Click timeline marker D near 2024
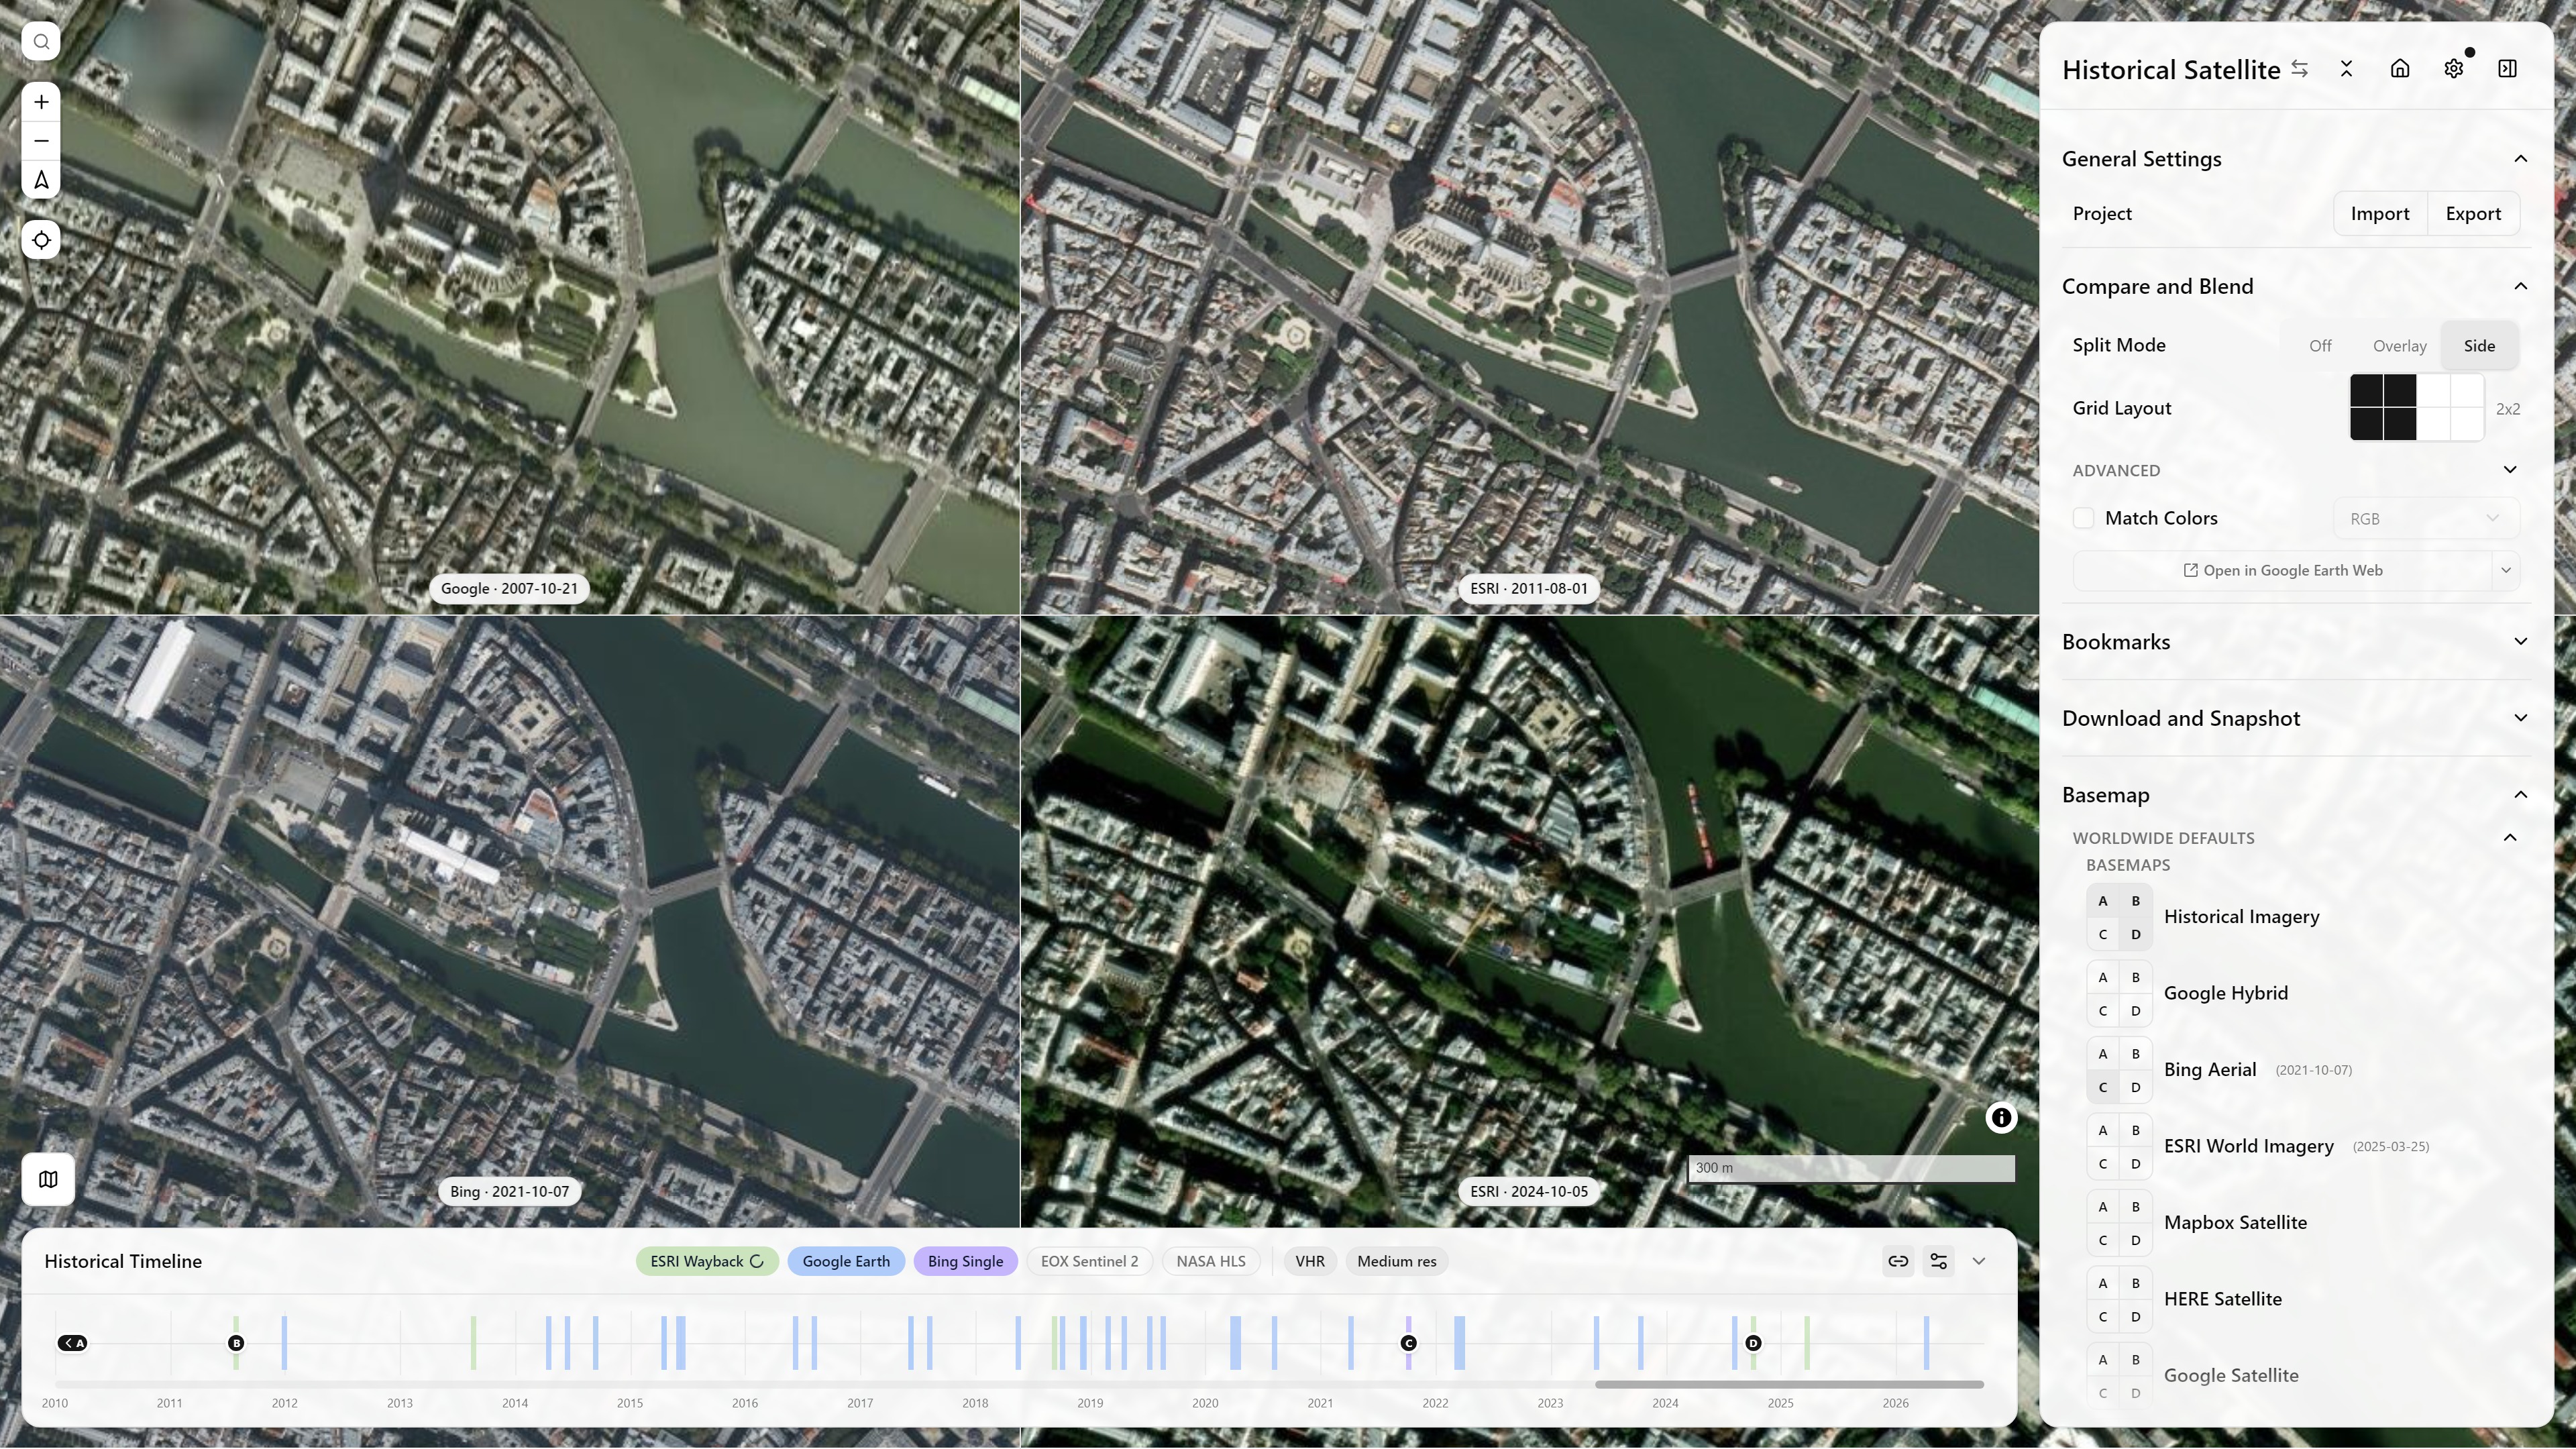The height and width of the screenshot is (1449, 2576). coord(1753,1343)
